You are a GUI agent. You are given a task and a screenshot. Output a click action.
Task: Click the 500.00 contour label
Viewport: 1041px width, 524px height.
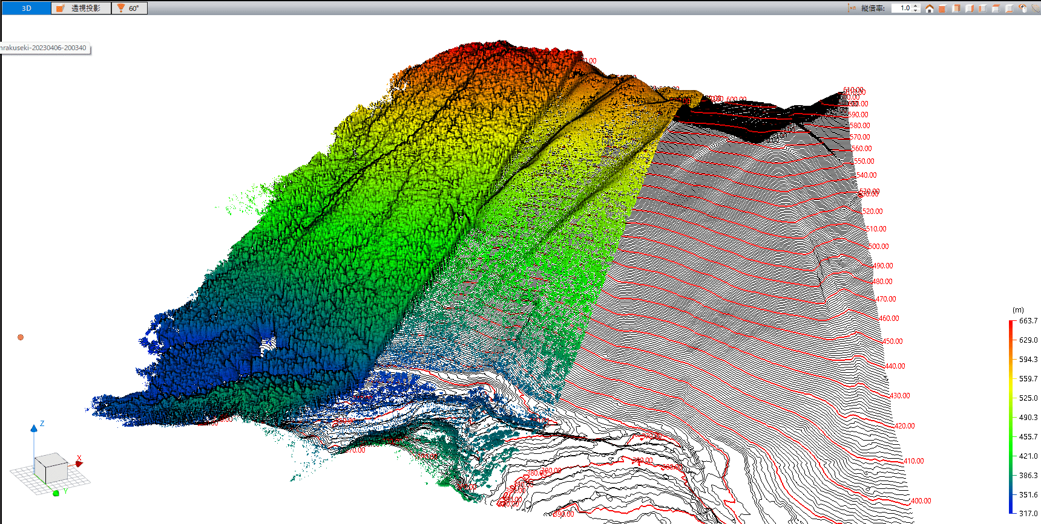[x=879, y=247]
